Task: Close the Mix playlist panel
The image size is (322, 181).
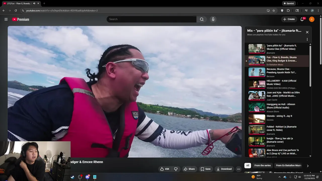Action: click(x=307, y=32)
